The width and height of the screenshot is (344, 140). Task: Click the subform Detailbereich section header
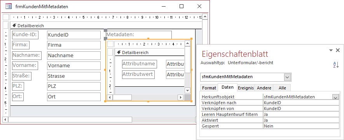[x=150, y=52]
